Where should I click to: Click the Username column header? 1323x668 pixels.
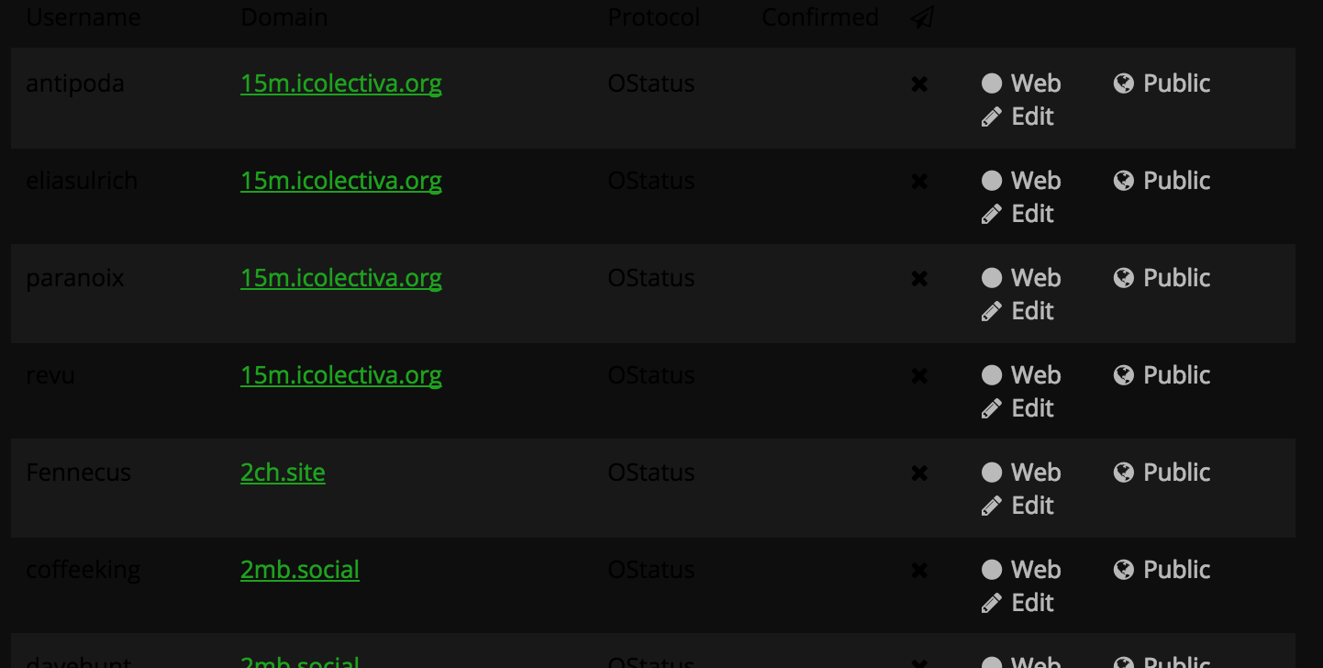83,17
